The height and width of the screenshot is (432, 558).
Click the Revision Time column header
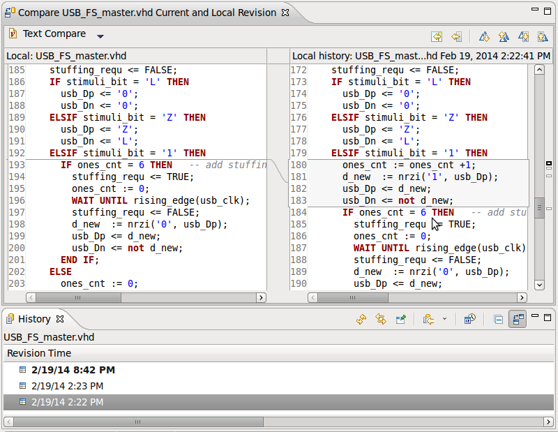pos(39,353)
